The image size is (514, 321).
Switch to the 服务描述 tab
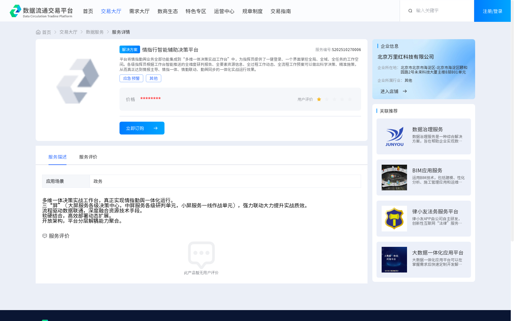coord(58,157)
